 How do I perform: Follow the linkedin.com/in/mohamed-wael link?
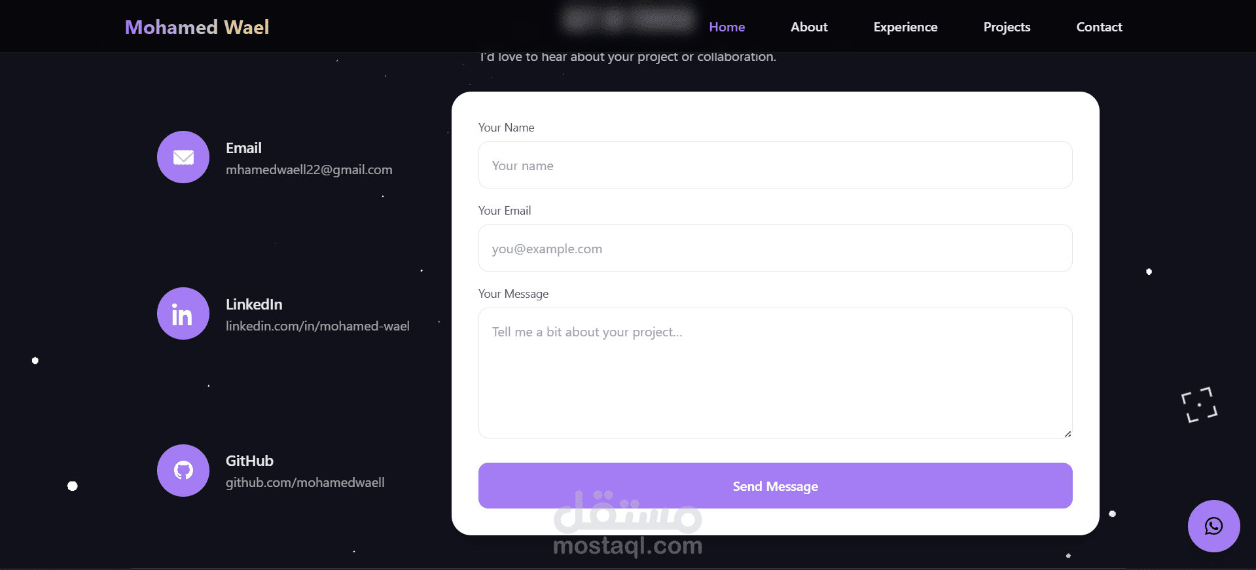coord(317,326)
